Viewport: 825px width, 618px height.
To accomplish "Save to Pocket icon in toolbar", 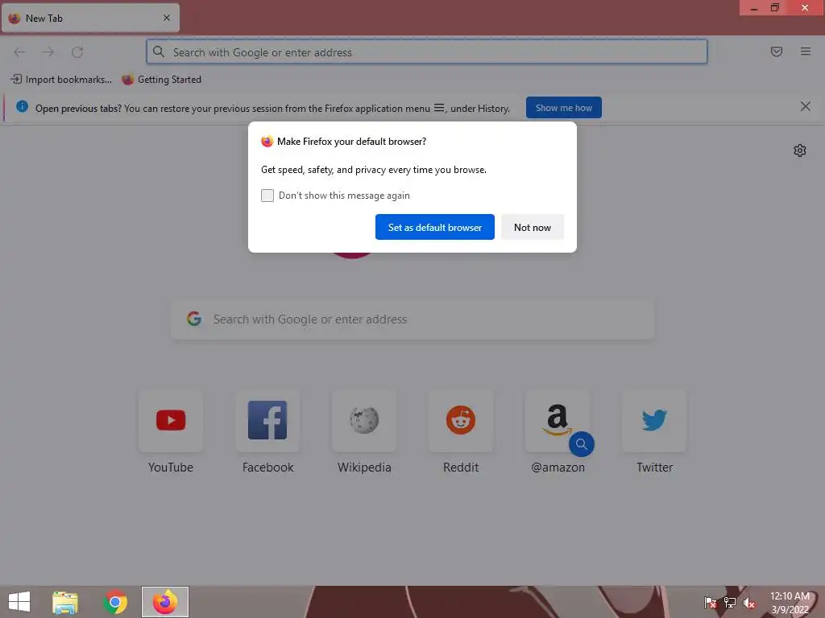I will (776, 51).
